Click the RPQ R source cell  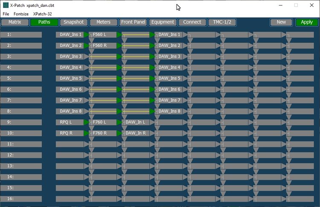pyautogui.click(x=70, y=133)
